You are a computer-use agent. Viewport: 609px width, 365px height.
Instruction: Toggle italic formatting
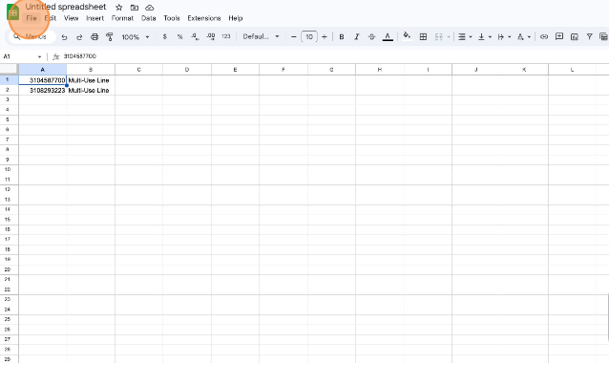tap(357, 37)
